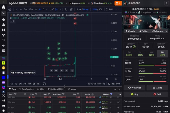The width and height of the screenshot is (170, 113).
Task: Click the Sell button
Action: click(x=157, y=94)
